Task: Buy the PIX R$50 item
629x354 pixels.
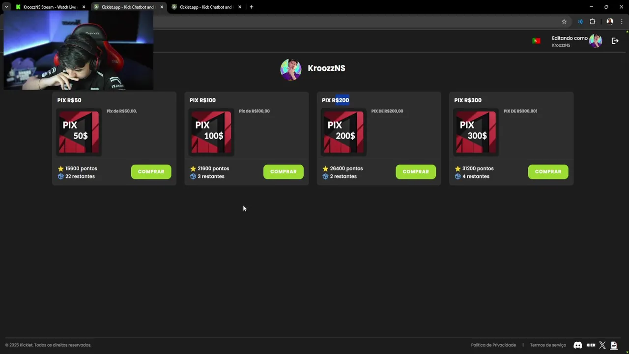Action: tap(151, 172)
